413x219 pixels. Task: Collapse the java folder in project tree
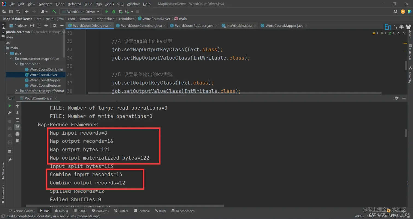7,53
